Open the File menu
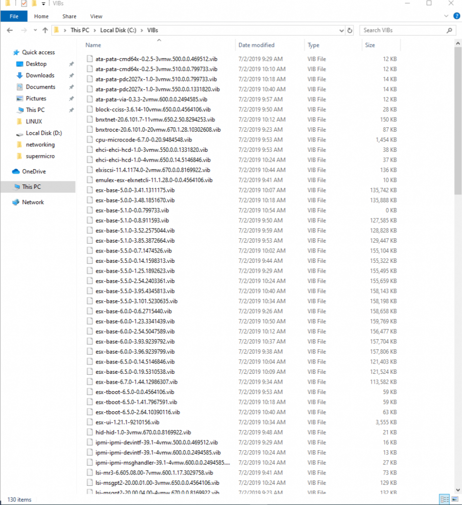462x505 pixels. coord(14,16)
